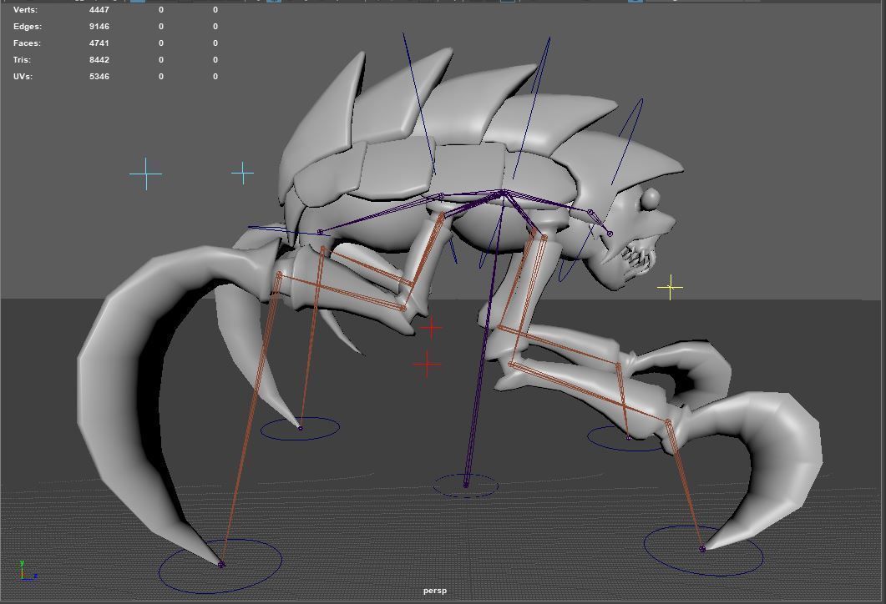The width and height of the screenshot is (886, 604).
Task: Select the smaller cyan locator cross near it
Action: pyautogui.click(x=242, y=173)
